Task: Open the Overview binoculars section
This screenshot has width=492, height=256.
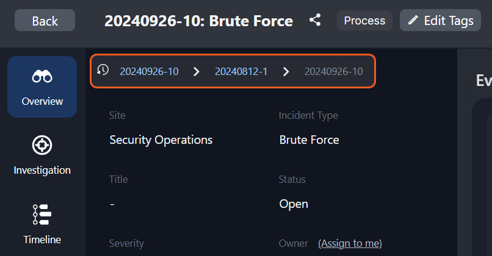Action: click(x=42, y=87)
